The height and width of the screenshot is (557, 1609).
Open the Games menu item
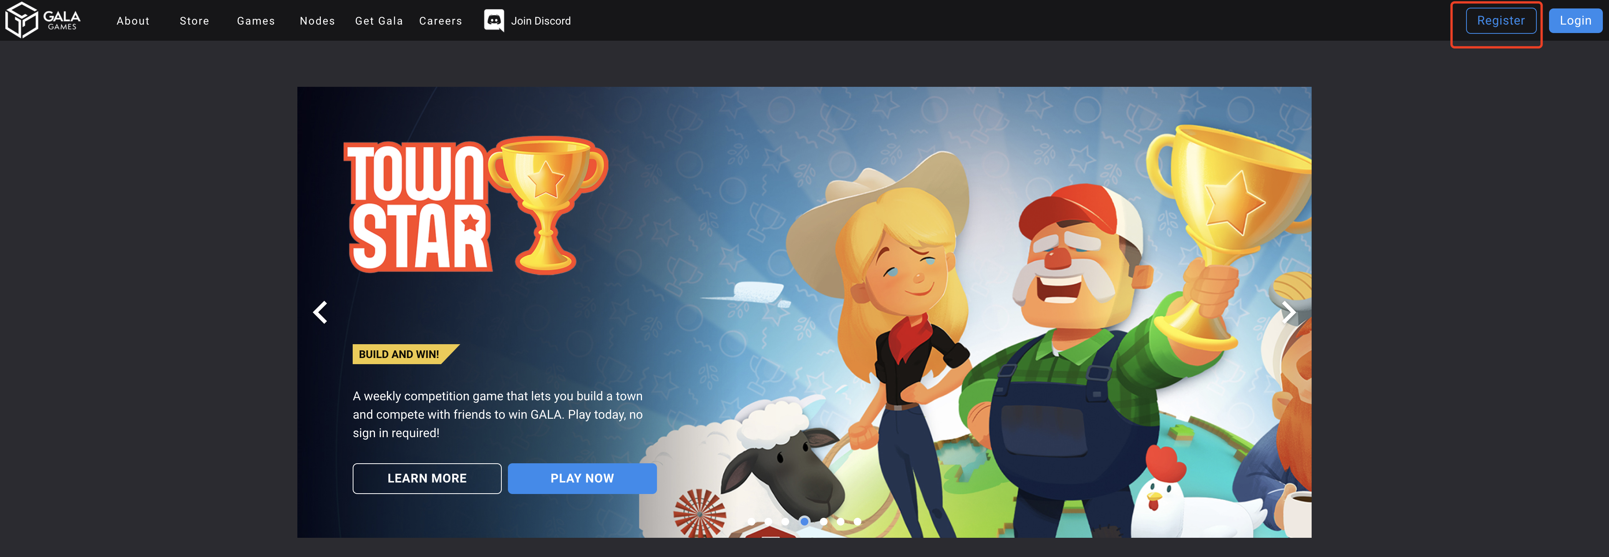[255, 21]
